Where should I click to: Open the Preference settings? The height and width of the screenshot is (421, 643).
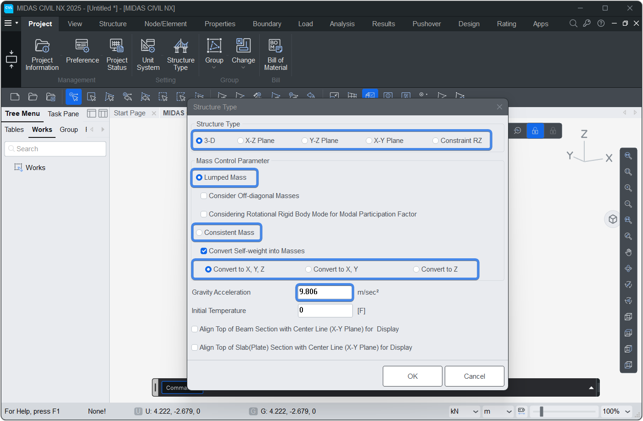[x=82, y=51]
